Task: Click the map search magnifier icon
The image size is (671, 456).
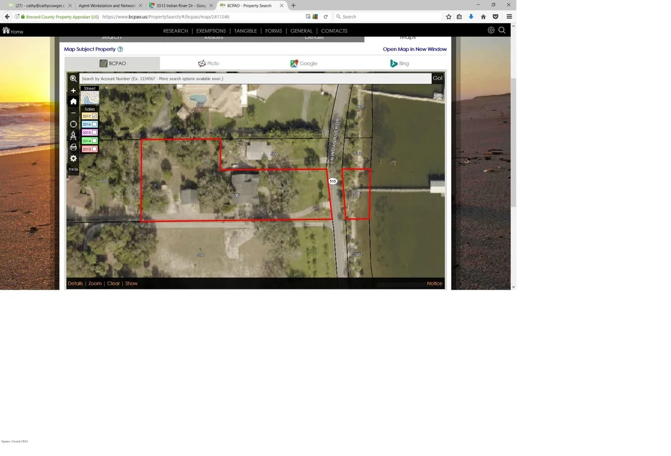Action: pyautogui.click(x=73, y=79)
